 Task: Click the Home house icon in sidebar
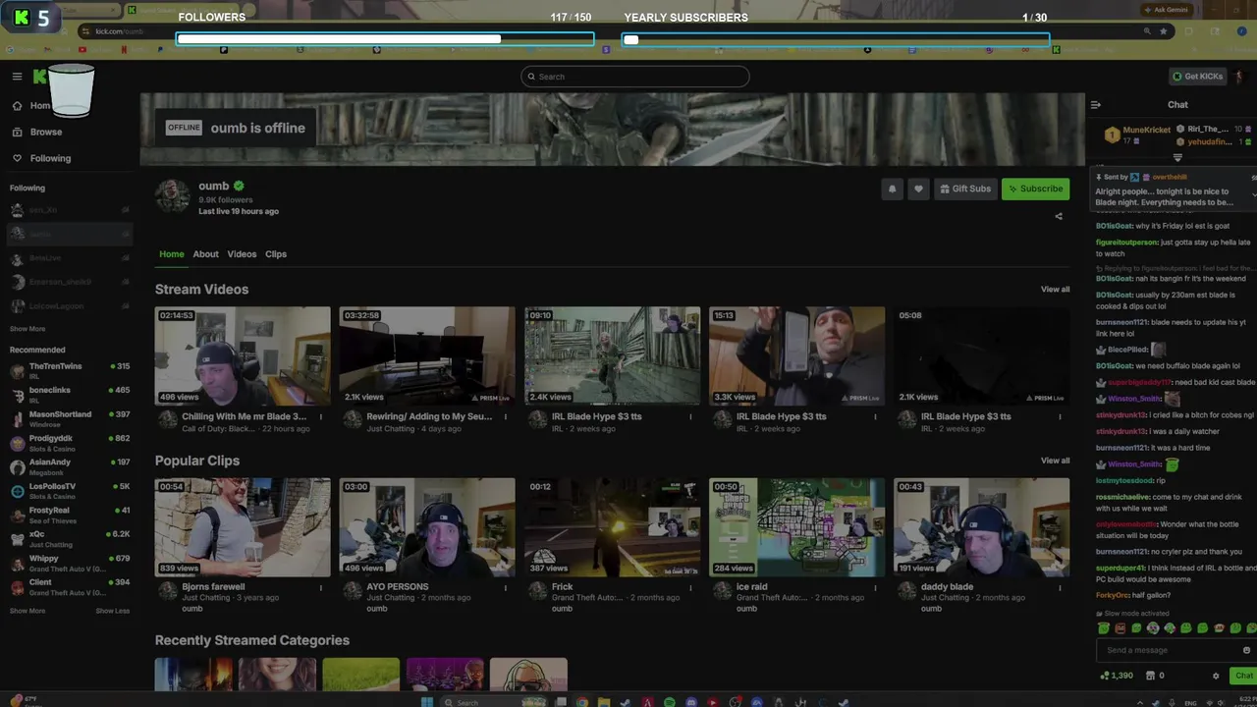point(17,106)
